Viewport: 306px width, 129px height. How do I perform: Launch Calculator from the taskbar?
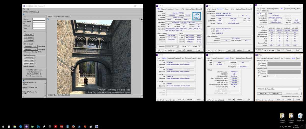pyautogui.click(x=9, y=126)
